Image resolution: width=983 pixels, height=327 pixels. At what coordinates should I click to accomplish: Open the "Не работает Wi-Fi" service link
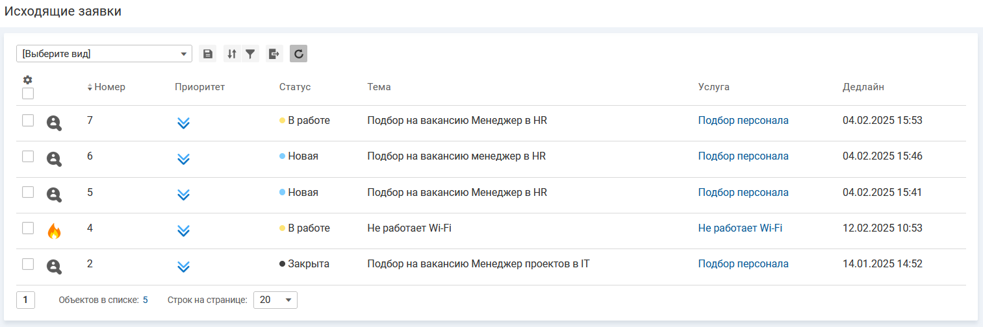click(740, 228)
